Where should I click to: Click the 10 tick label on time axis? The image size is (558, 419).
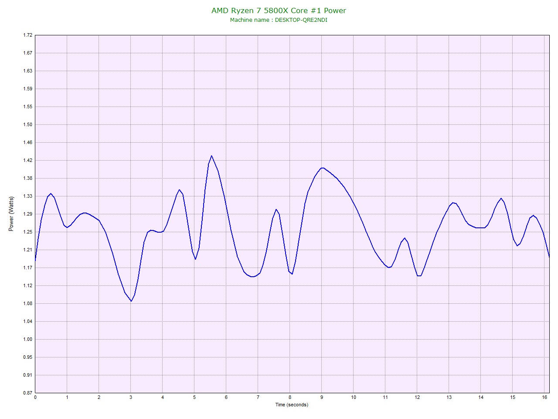[354, 398]
